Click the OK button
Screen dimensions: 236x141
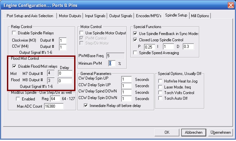[x=167, y=132]
